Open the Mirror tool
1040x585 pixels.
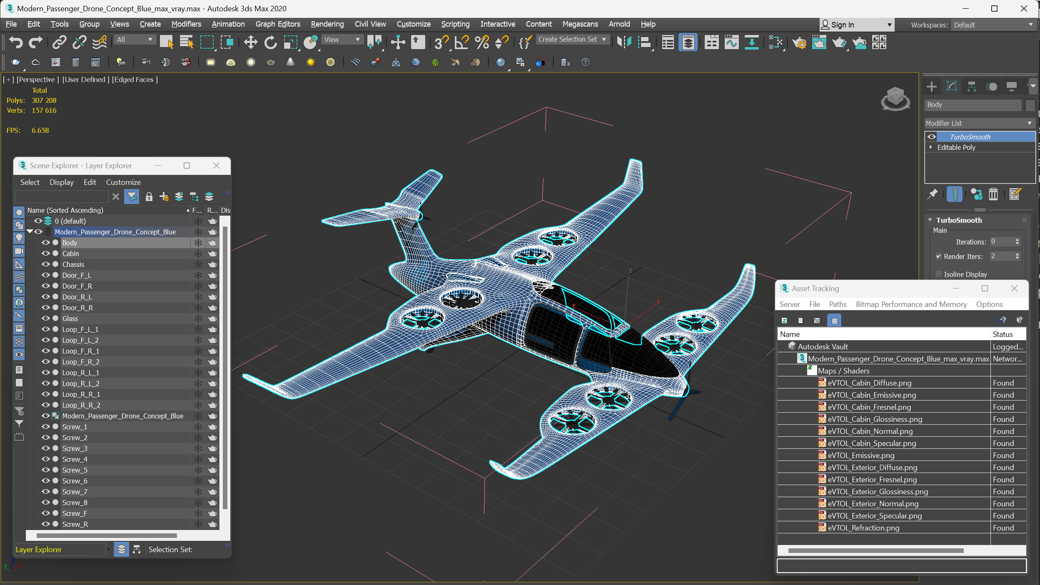[x=624, y=42]
